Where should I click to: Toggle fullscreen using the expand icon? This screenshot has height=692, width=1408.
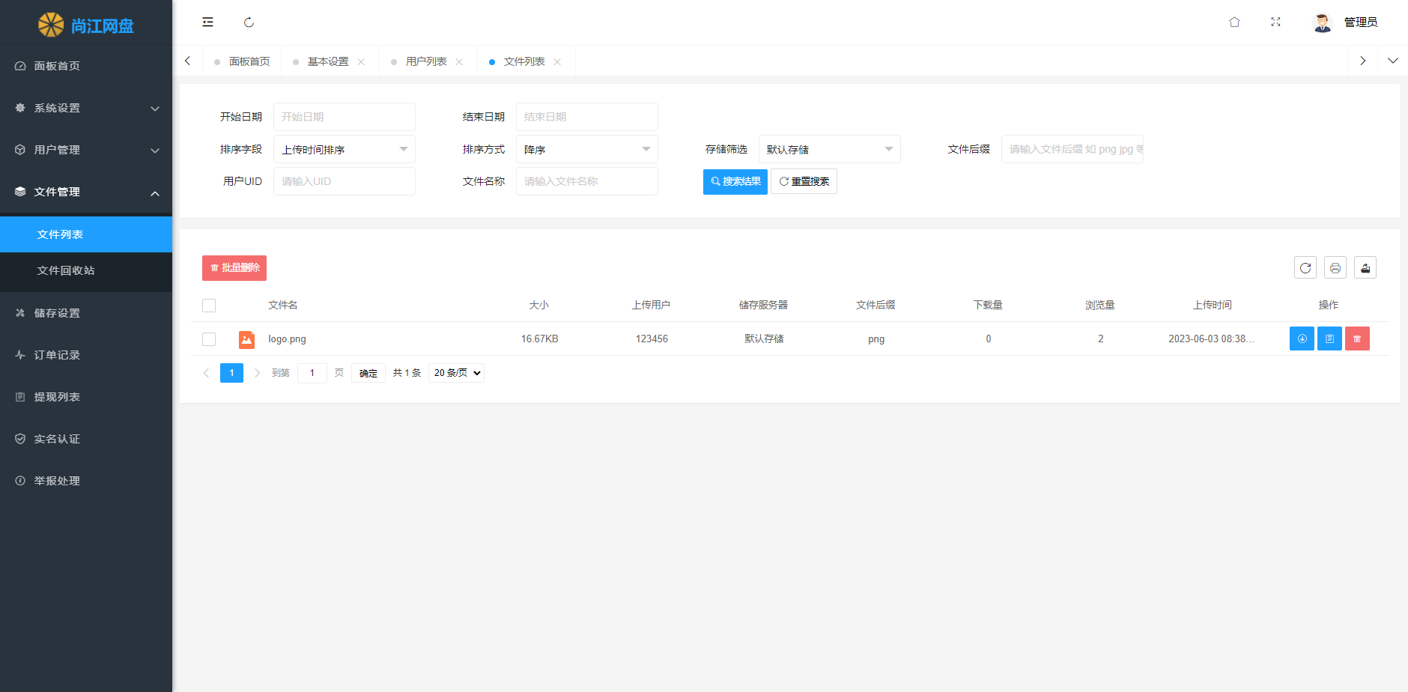[x=1275, y=22]
